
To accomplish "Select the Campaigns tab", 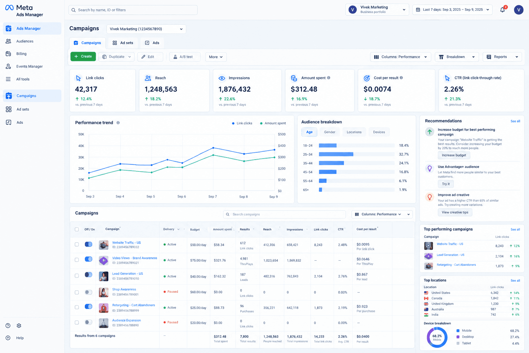I will tap(87, 43).
